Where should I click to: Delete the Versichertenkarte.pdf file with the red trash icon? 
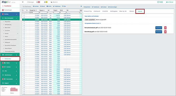[165, 28]
